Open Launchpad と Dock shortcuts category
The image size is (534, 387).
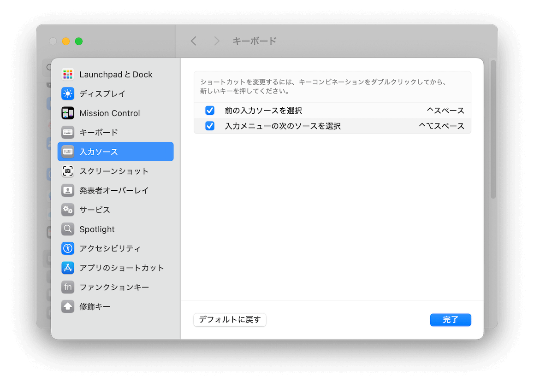115,74
